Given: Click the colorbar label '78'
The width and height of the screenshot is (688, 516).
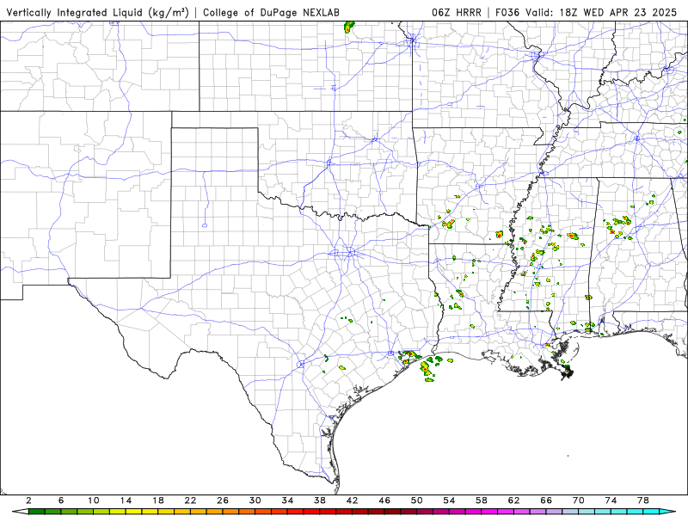Looking at the screenshot, I should pyautogui.click(x=643, y=501).
